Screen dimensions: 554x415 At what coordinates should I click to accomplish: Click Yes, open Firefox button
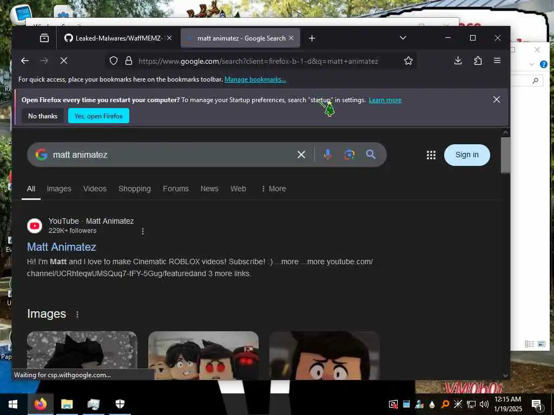(98, 116)
